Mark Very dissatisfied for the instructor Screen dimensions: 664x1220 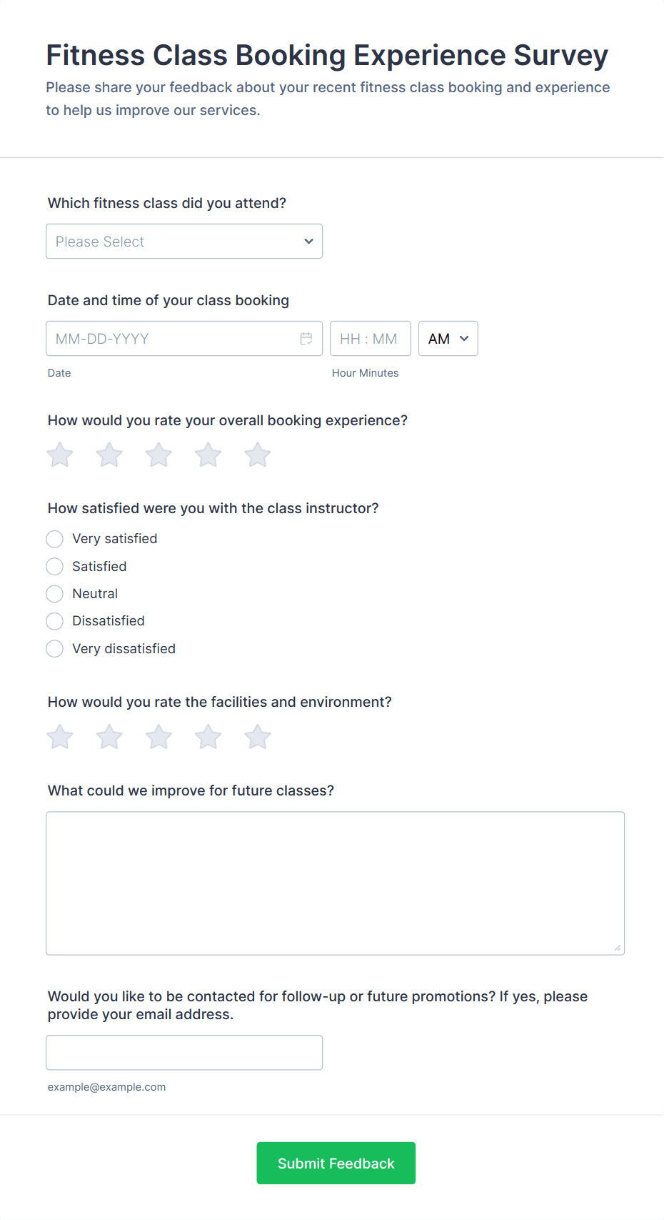pos(54,649)
